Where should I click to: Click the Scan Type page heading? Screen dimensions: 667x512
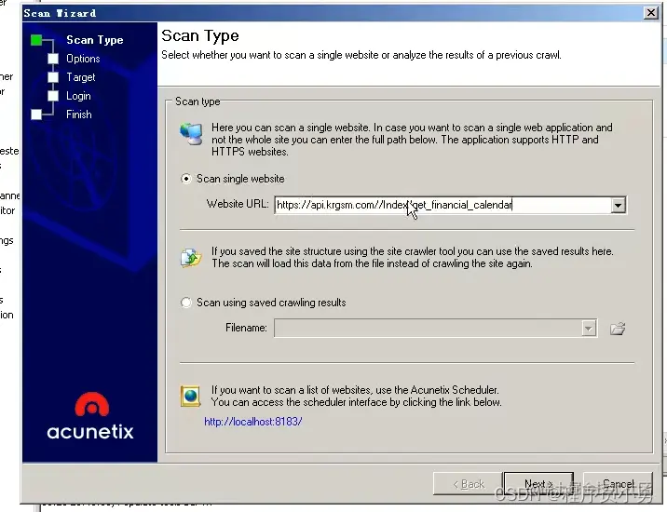(200, 35)
